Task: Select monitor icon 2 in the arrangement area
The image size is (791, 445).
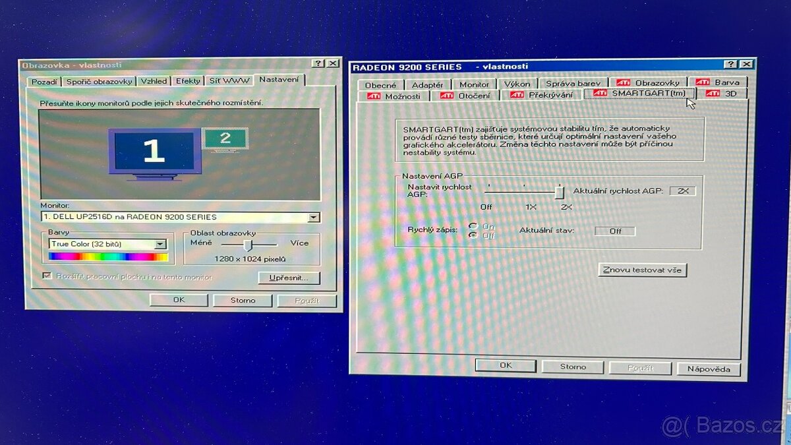Action: click(226, 140)
